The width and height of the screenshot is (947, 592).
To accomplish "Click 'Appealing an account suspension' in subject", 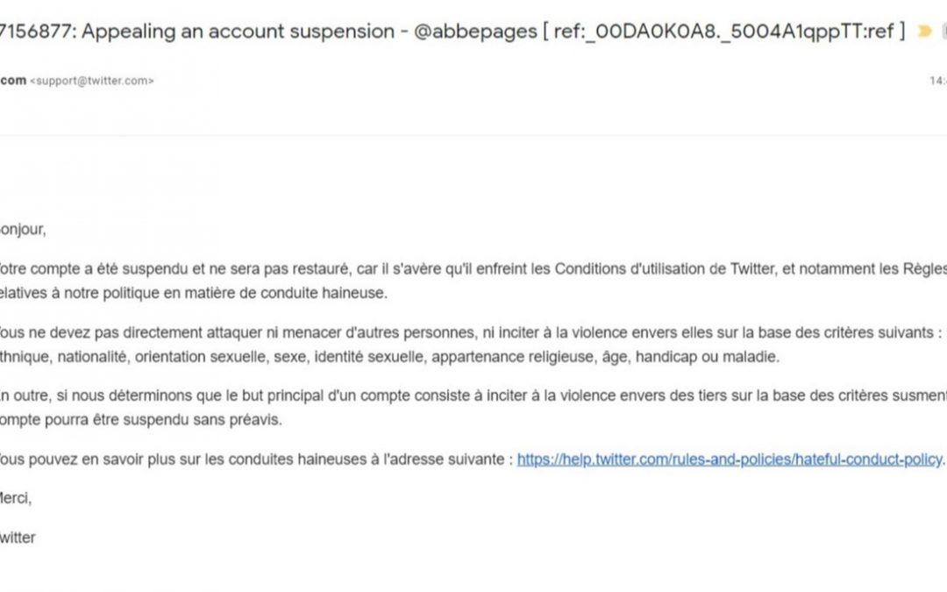I will 238,32.
